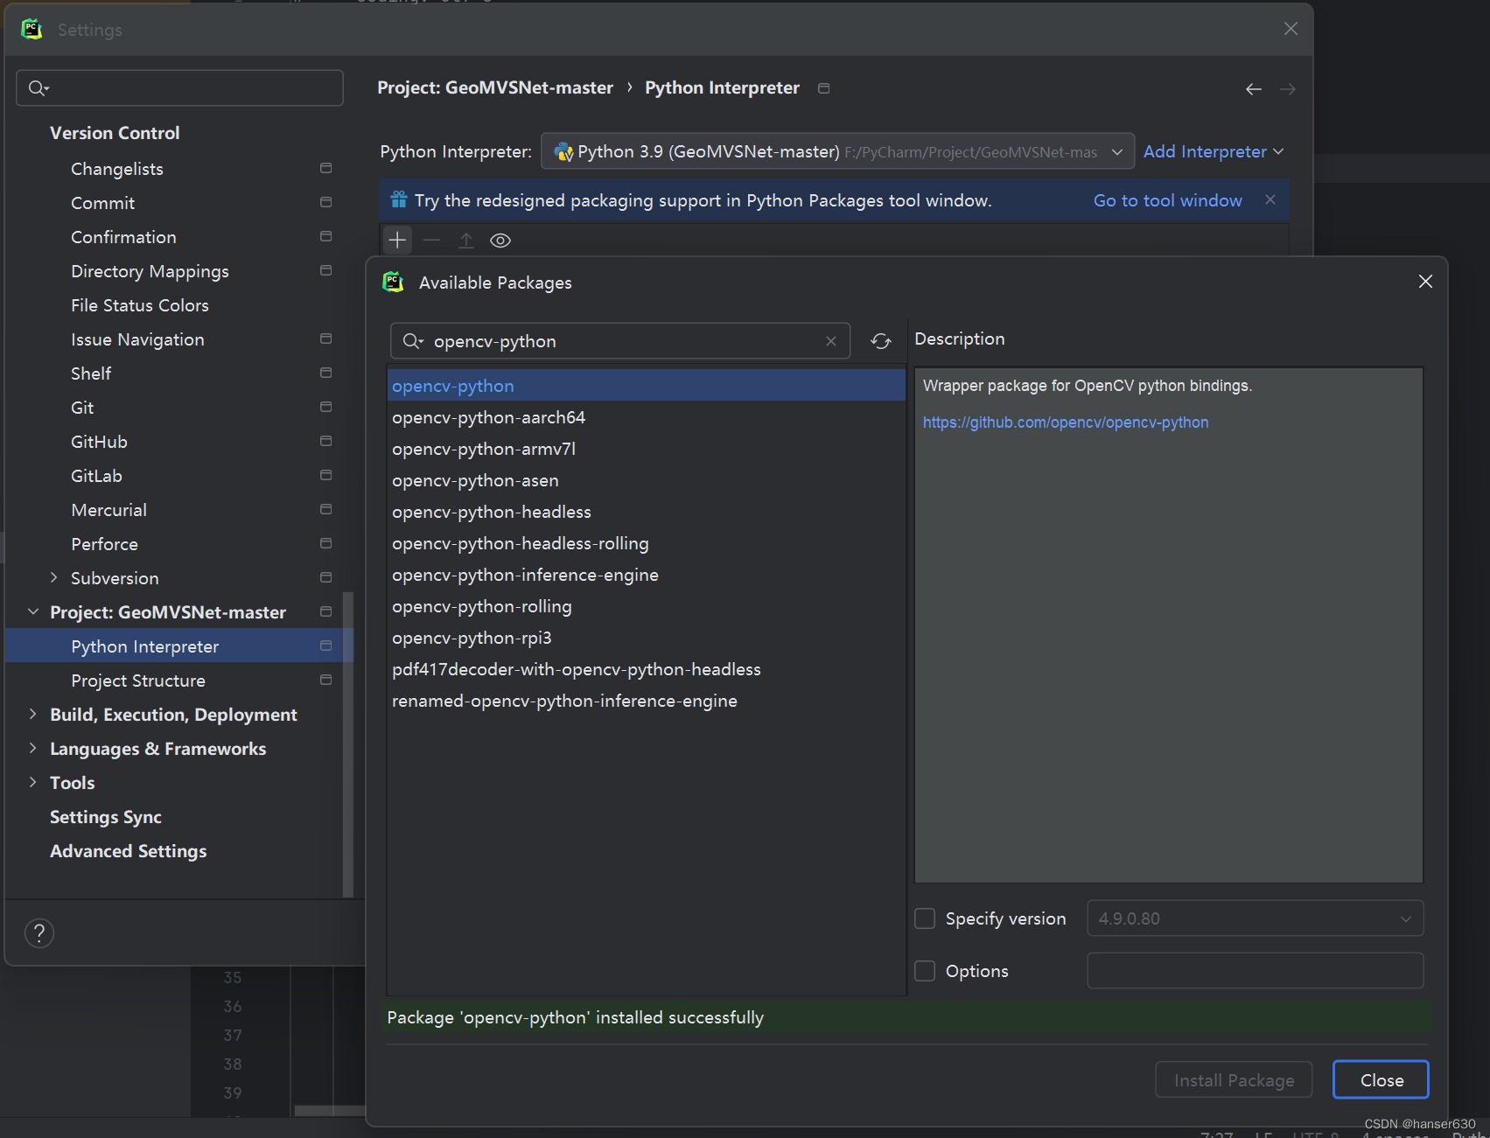1490x1138 pixels.
Task: Select Issue Navigation settings
Action: [x=137, y=339]
